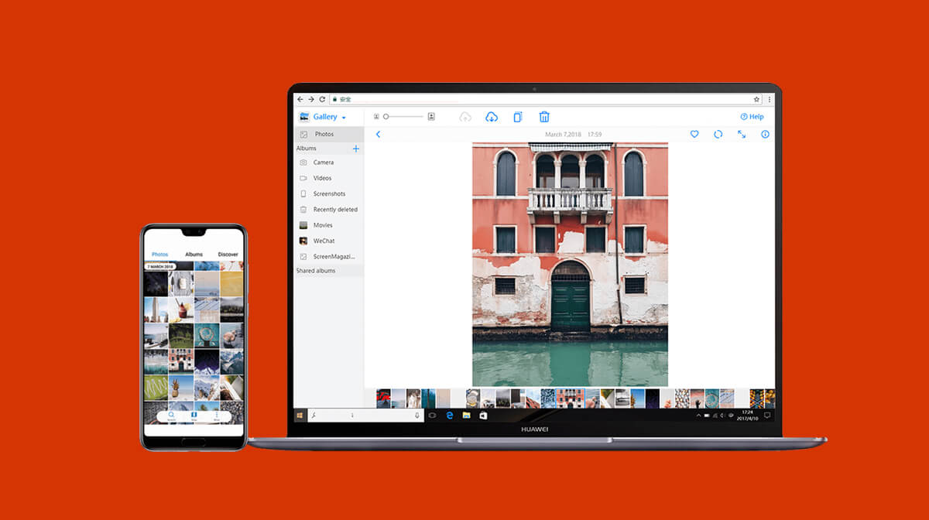Viewport: 929px width, 520px height.
Task: Tap the 7 MARCH 2018 label on phone
Action: click(160, 266)
